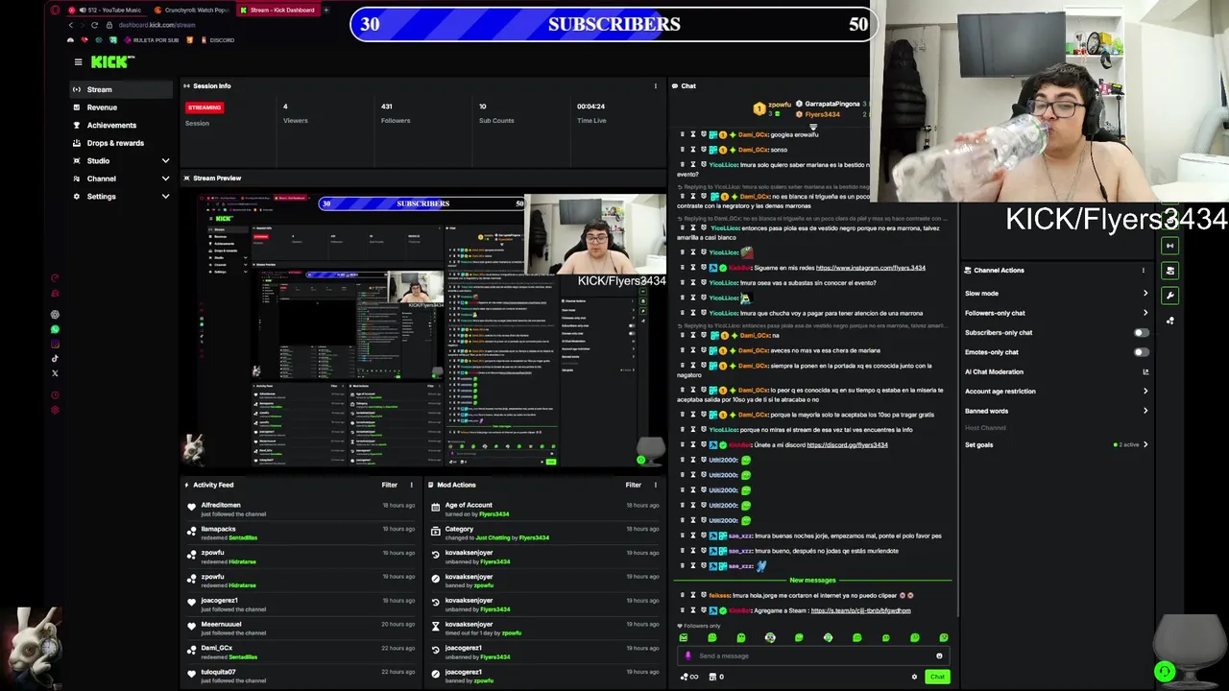Go back in browser history

click(70, 25)
